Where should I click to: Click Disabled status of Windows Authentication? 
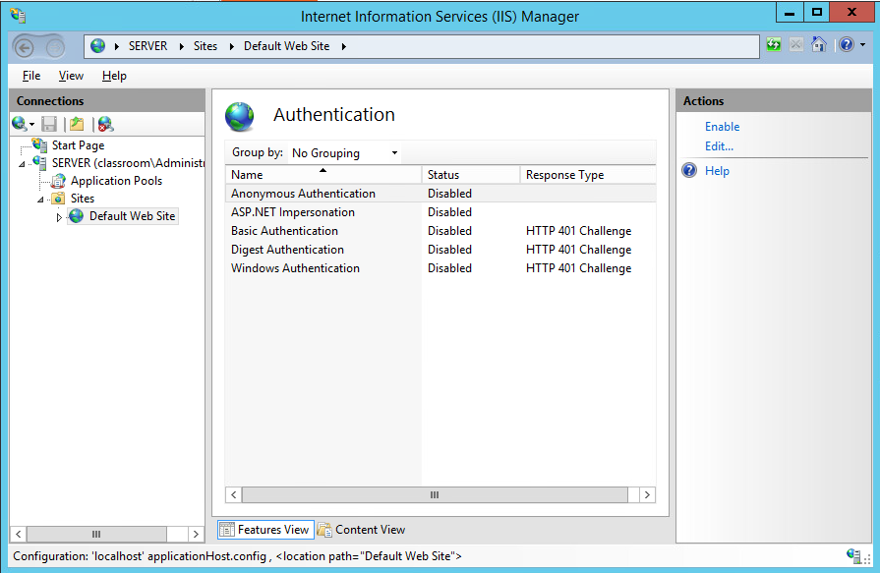click(x=449, y=268)
